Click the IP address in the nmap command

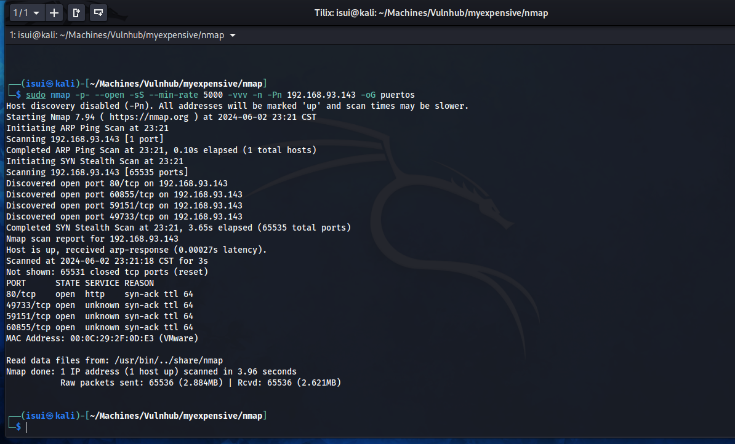tap(321, 95)
